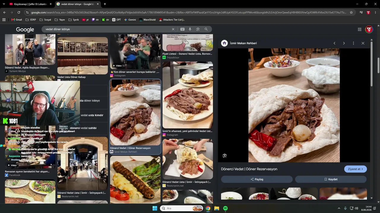Open the on-screen keyboard input tool
Image resolution: width=380 pixels, height=213 pixels.
coord(182,29)
